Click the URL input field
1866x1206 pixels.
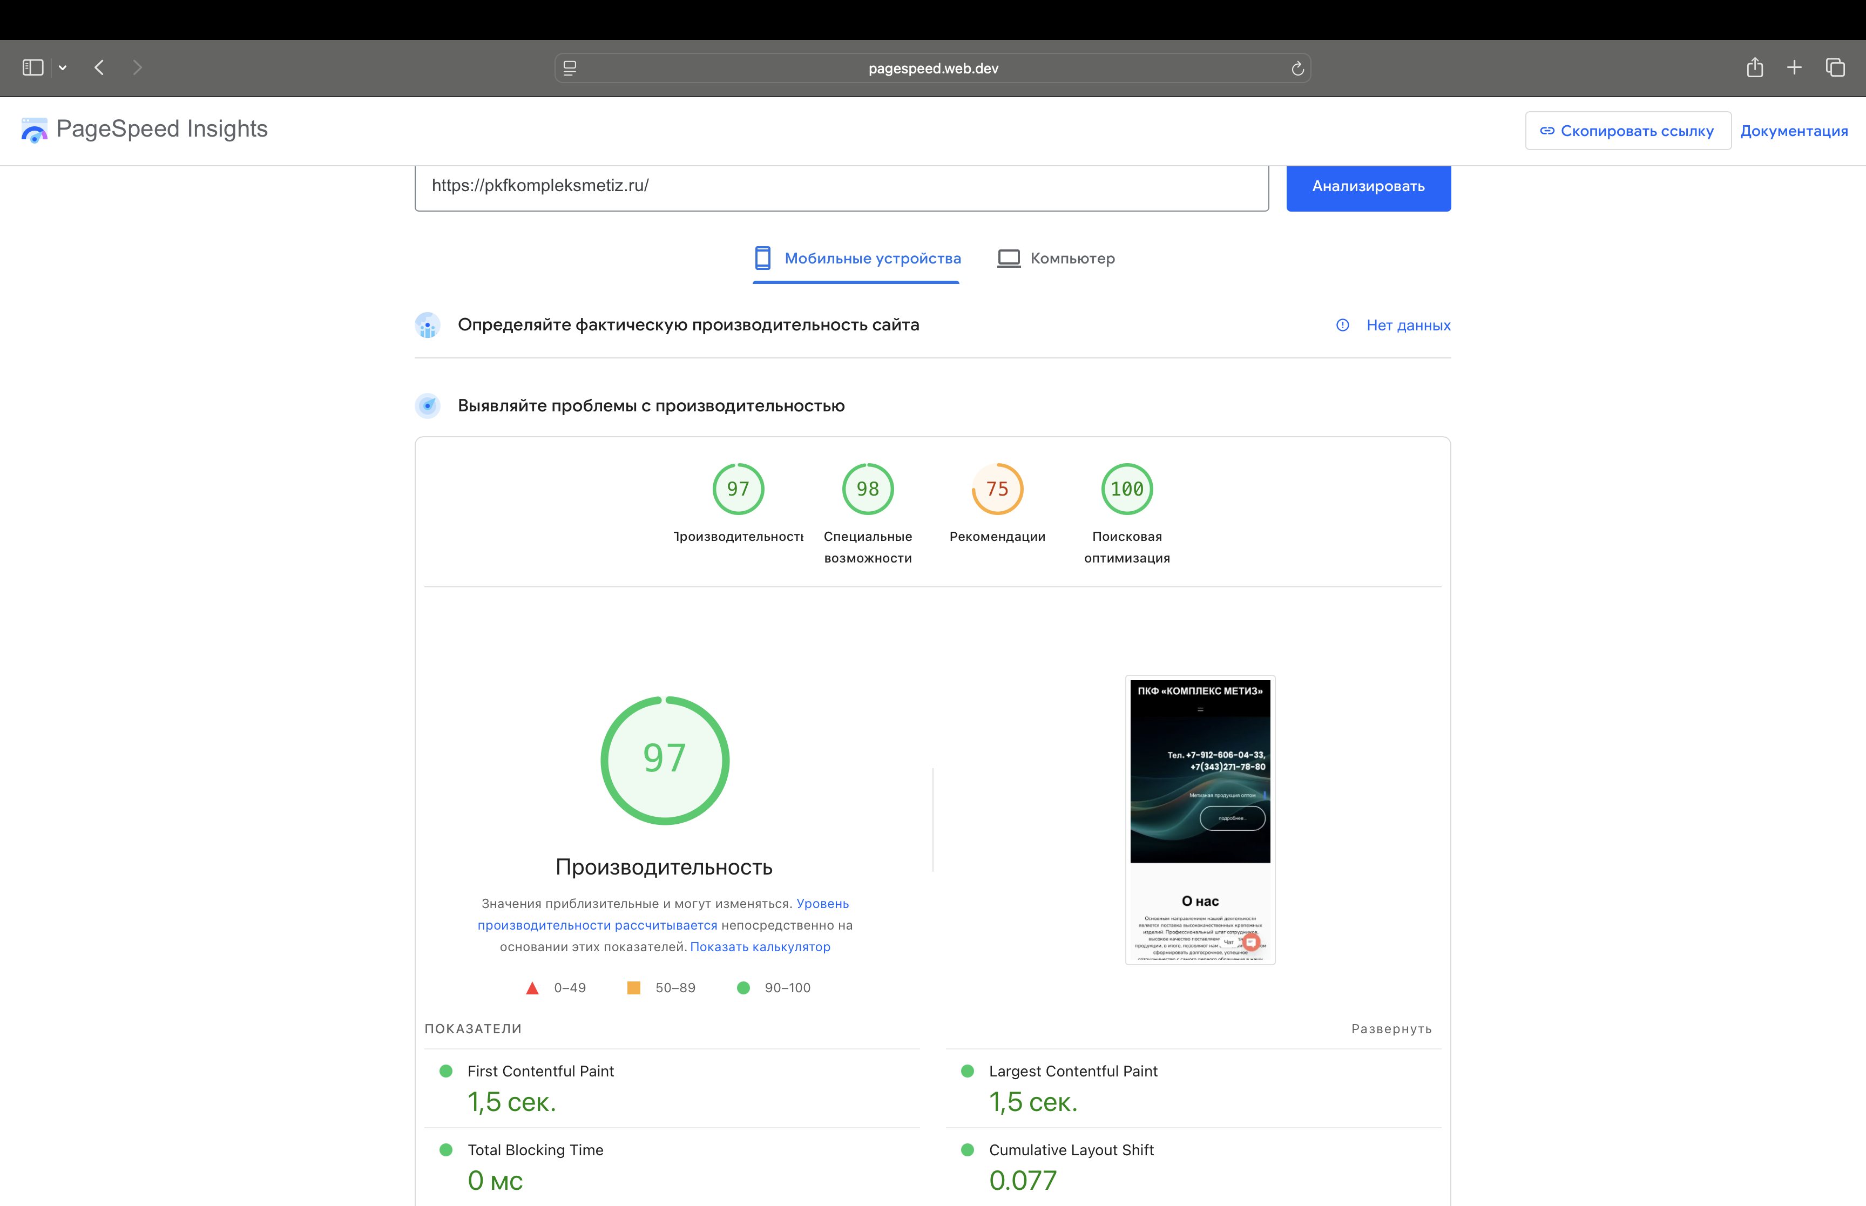click(841, 186)
